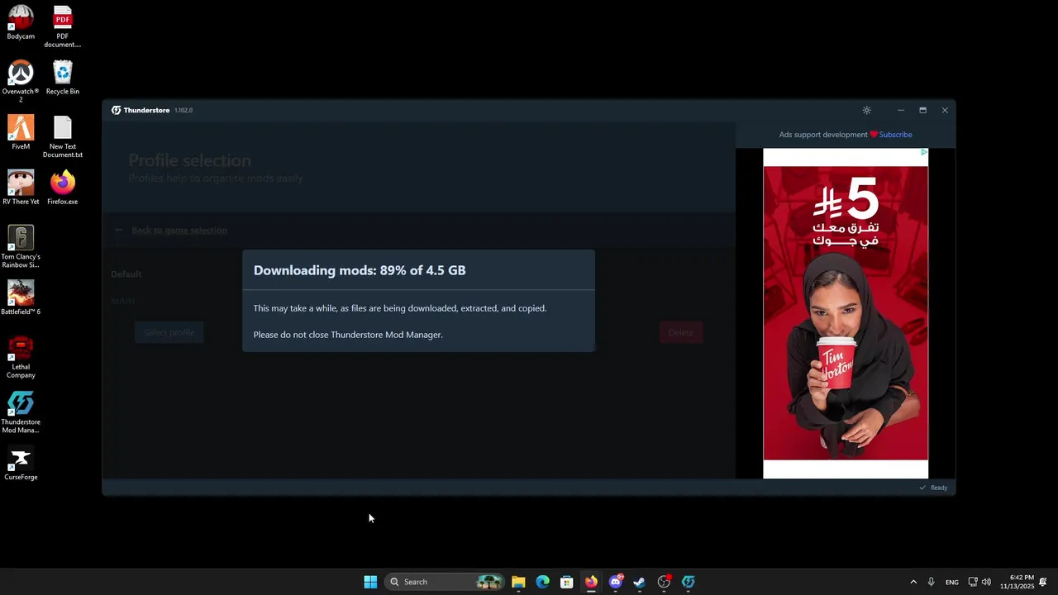Screen dimensions: 1058x595
Task: Toggle Thunderstore light/dark theme sun icon
Action: point(866,110)
